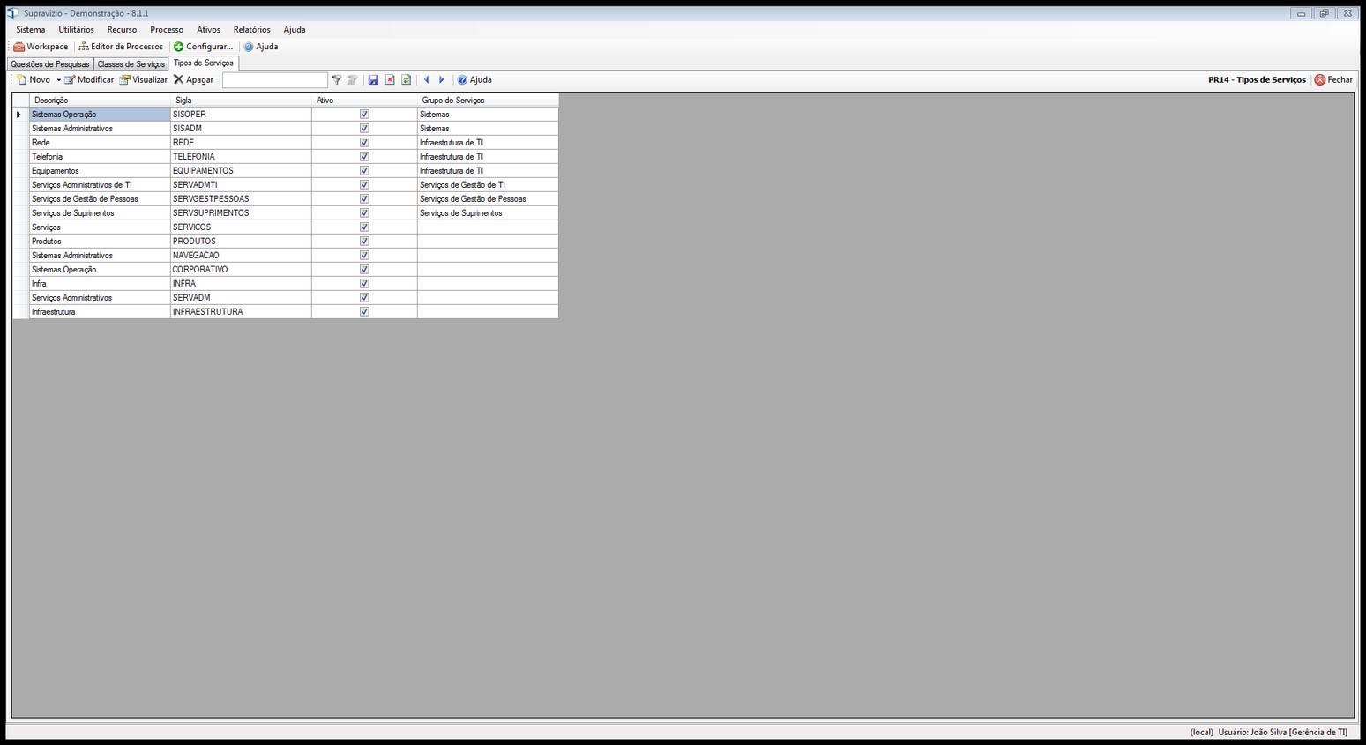Image resolution: width=1366 pixels, height=745 pixels.
Task: Click Visualizar to view the record
Action: tap(143, 80)
